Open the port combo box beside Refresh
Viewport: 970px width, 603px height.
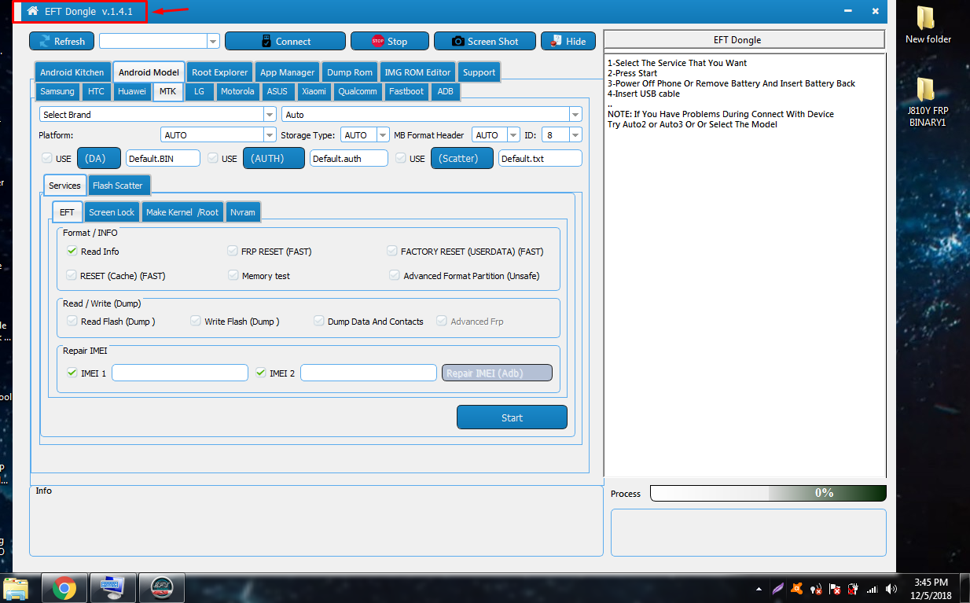tap(160, 41)
